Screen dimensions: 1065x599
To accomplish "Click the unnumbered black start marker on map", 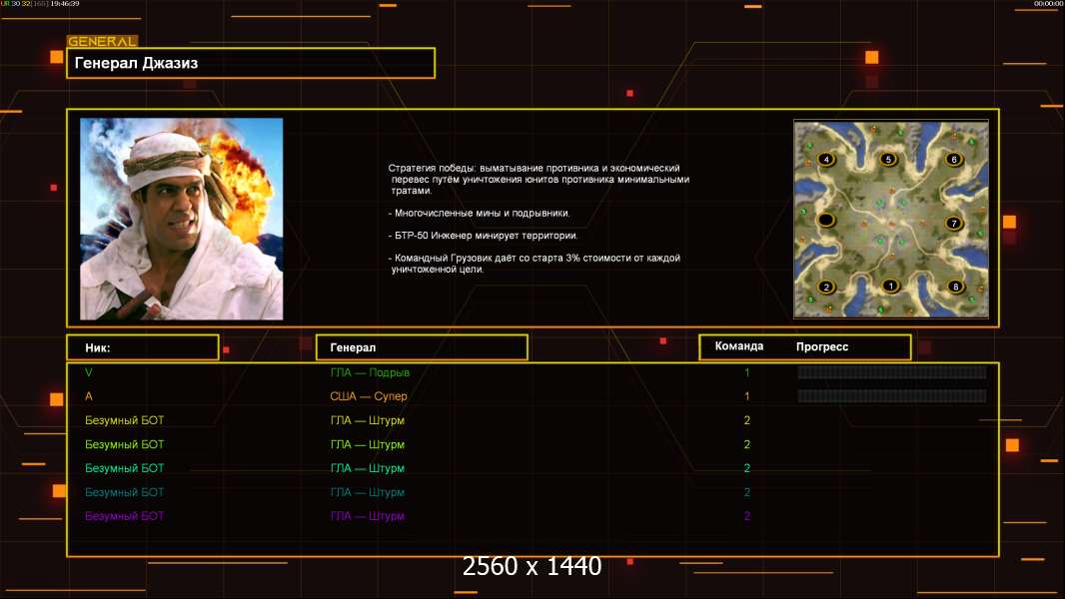I will coord(826,220).
